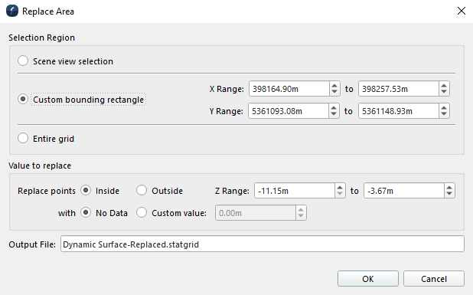The height and width of the screenshot is (295, 473).
Task: Dismiss the dialog with Cancel
Action: pos(434,279)
